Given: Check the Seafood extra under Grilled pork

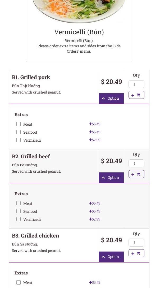Looking at the screenshot, I should click(19, 132).
